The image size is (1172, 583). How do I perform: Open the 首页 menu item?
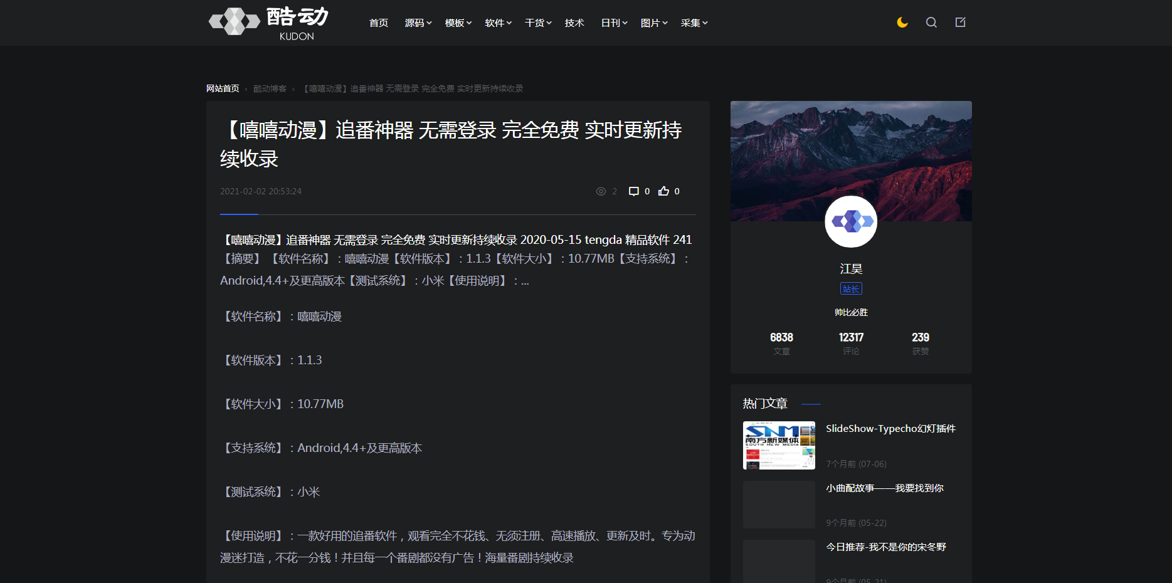(379, 23)
